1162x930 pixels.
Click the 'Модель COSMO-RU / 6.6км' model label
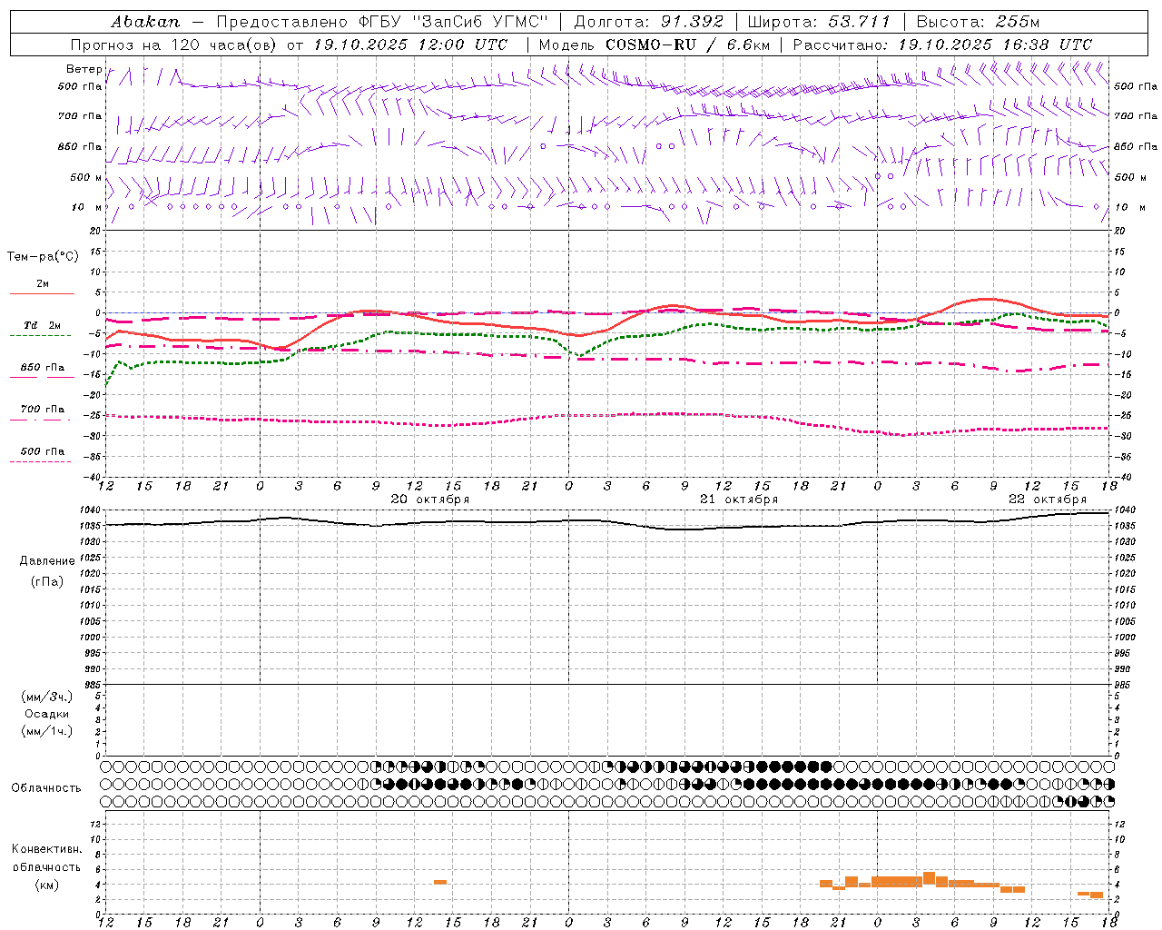coord(654,45)
